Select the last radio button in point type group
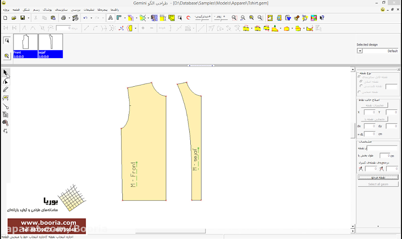Screen dimensions: 402x239 pos(360,92)
